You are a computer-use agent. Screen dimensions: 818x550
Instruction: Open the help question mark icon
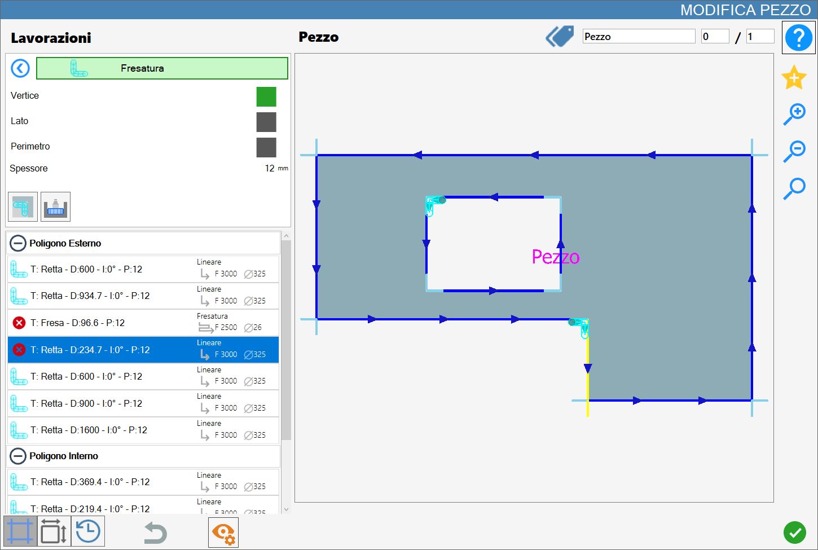tap(798, 38)
